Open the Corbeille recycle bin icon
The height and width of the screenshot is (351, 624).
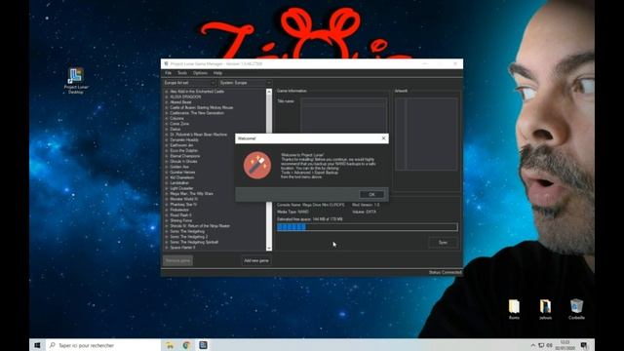pyautogui.click(x=576, y=309)
